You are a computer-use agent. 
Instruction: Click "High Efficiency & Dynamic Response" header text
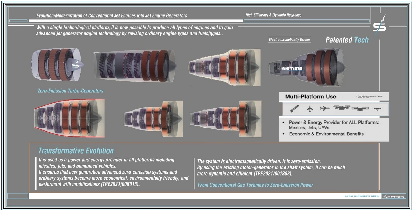click(273, 15)
